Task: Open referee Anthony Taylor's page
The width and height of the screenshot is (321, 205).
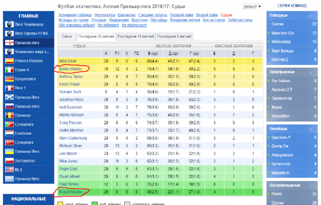Action: coord(71,76)
